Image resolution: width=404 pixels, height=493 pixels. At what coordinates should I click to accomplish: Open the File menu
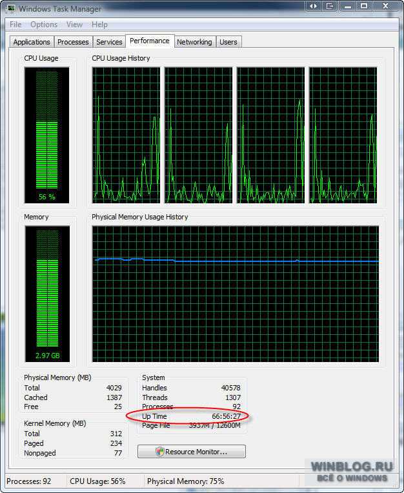pyautogui.click(x=15, y=25)
